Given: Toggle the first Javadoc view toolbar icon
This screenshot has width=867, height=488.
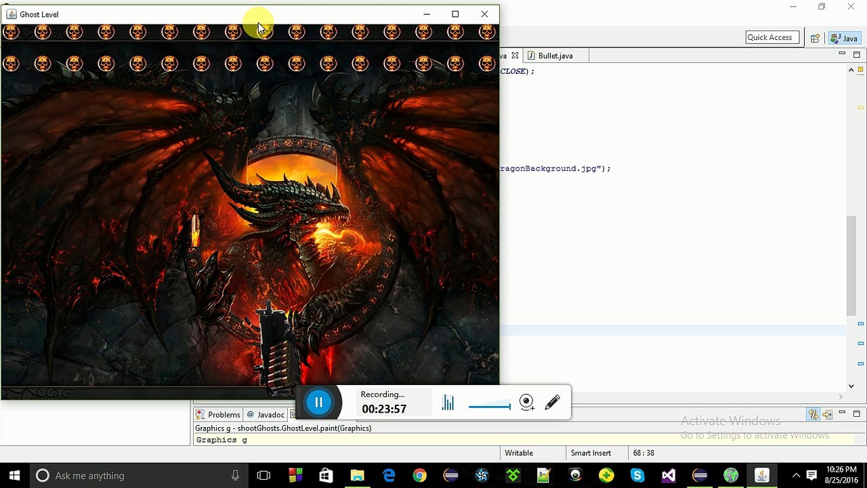Looking at the screenshot, I should tap(813, 414).
